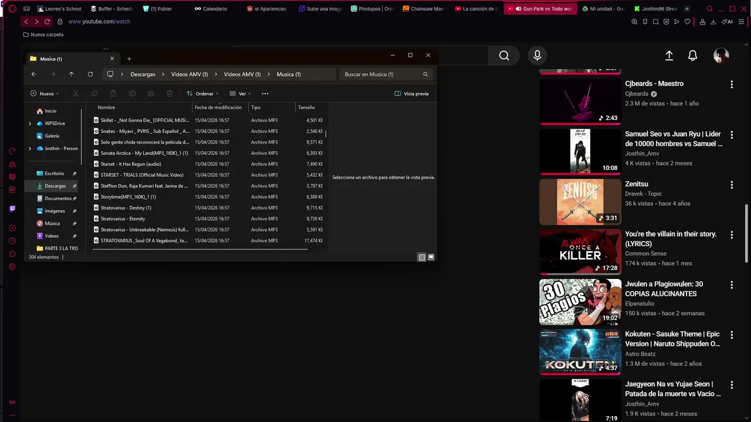
Task: Open history clock icon in Opera sidebar
Action: [x=12, y=241]
